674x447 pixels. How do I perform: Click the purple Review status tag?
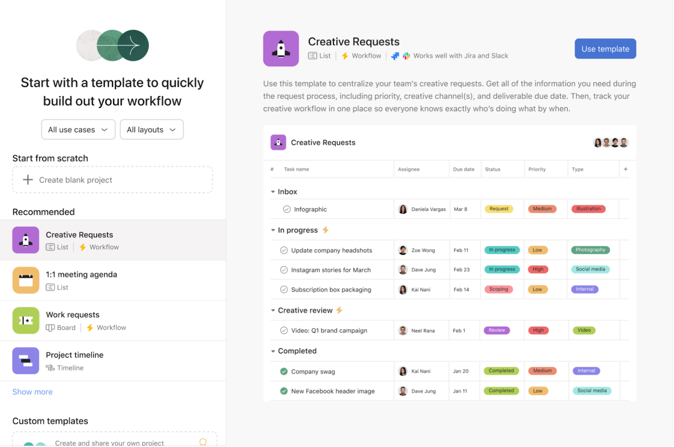[497, 331]
